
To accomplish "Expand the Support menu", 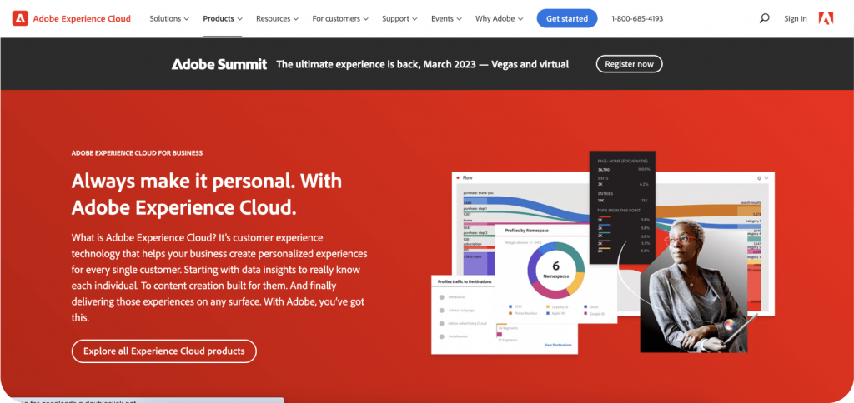I will coord(399,18).
